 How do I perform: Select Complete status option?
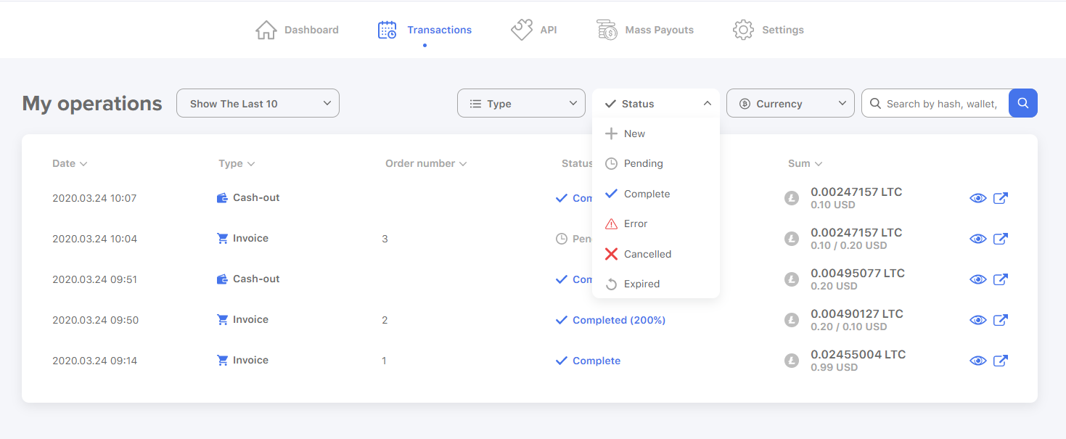coord(656,194)
